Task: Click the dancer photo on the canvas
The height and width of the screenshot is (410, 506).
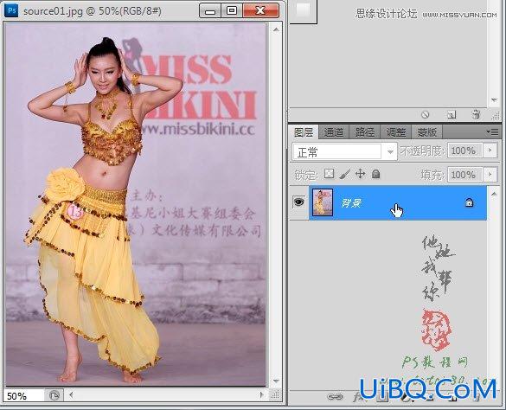Action: click(x=136, y=204)
